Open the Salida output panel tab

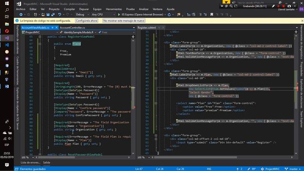[47, 162]
